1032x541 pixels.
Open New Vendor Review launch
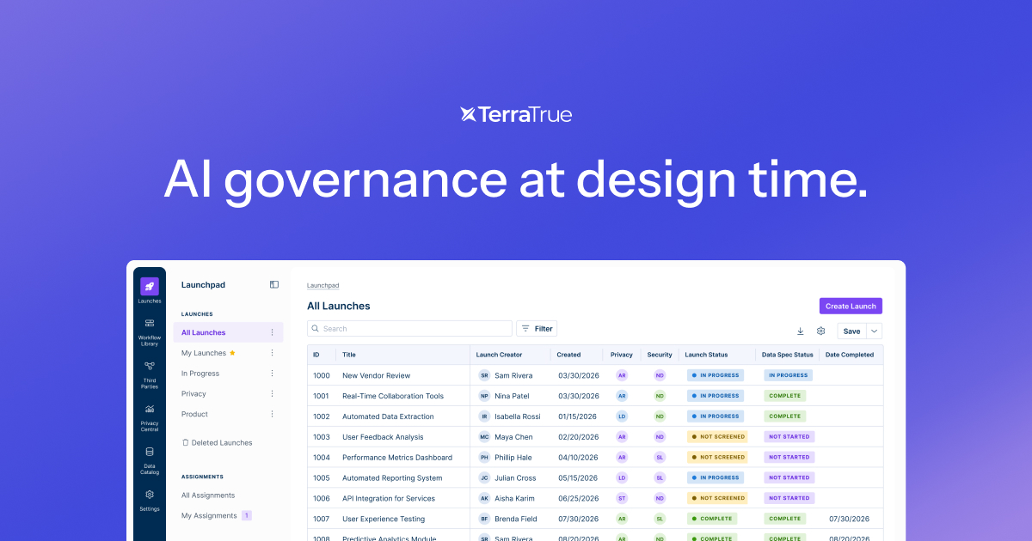click(376, 375)
